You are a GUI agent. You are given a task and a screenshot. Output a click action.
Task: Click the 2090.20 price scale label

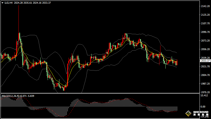point(205,32)
